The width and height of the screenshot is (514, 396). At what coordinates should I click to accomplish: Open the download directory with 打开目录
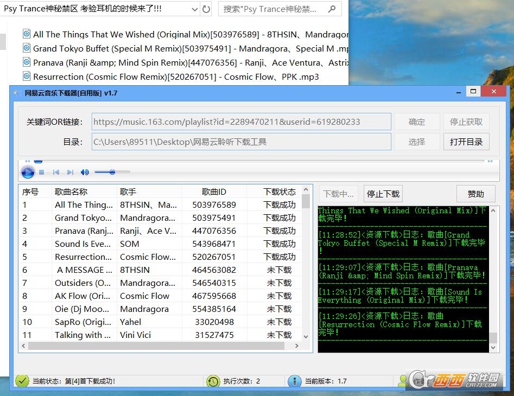(x=466, y=142)
